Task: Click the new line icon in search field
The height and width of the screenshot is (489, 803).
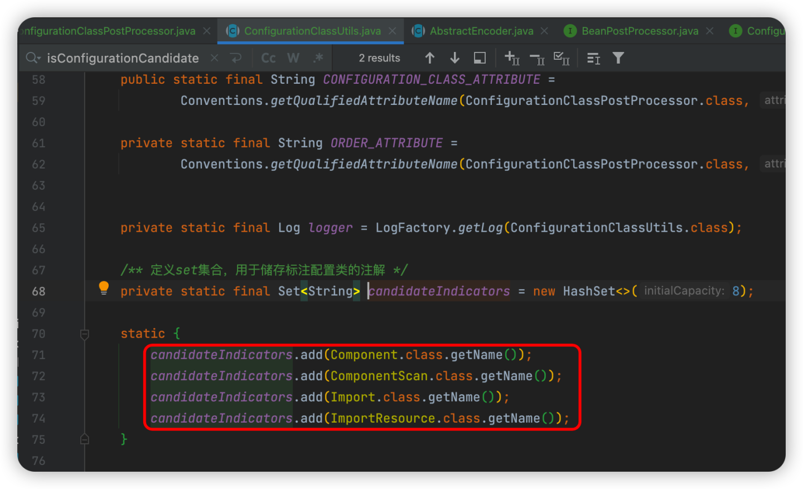Action: click(x=236, y=58)
